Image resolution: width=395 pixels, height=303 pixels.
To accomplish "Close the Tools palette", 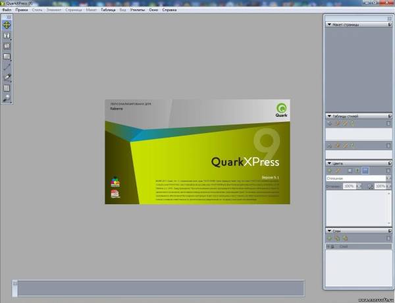I will pos(9,17).
